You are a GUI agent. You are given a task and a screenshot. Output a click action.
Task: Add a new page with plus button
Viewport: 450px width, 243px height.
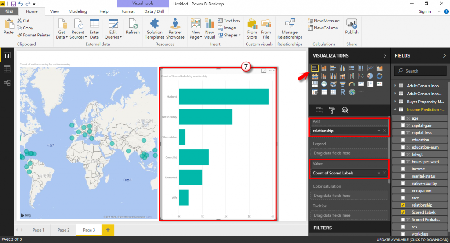(x=108, y=230)
